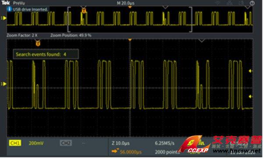Click the 56.0000µs delay readout
Viewport: 263px width, 158px height.
pyautogui.click(x=131, y=152)
